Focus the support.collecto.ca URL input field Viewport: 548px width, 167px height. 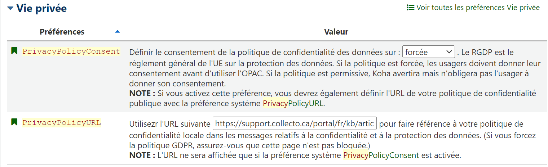[295, 124]
